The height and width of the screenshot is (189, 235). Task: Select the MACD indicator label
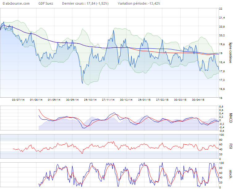(230, 118)
